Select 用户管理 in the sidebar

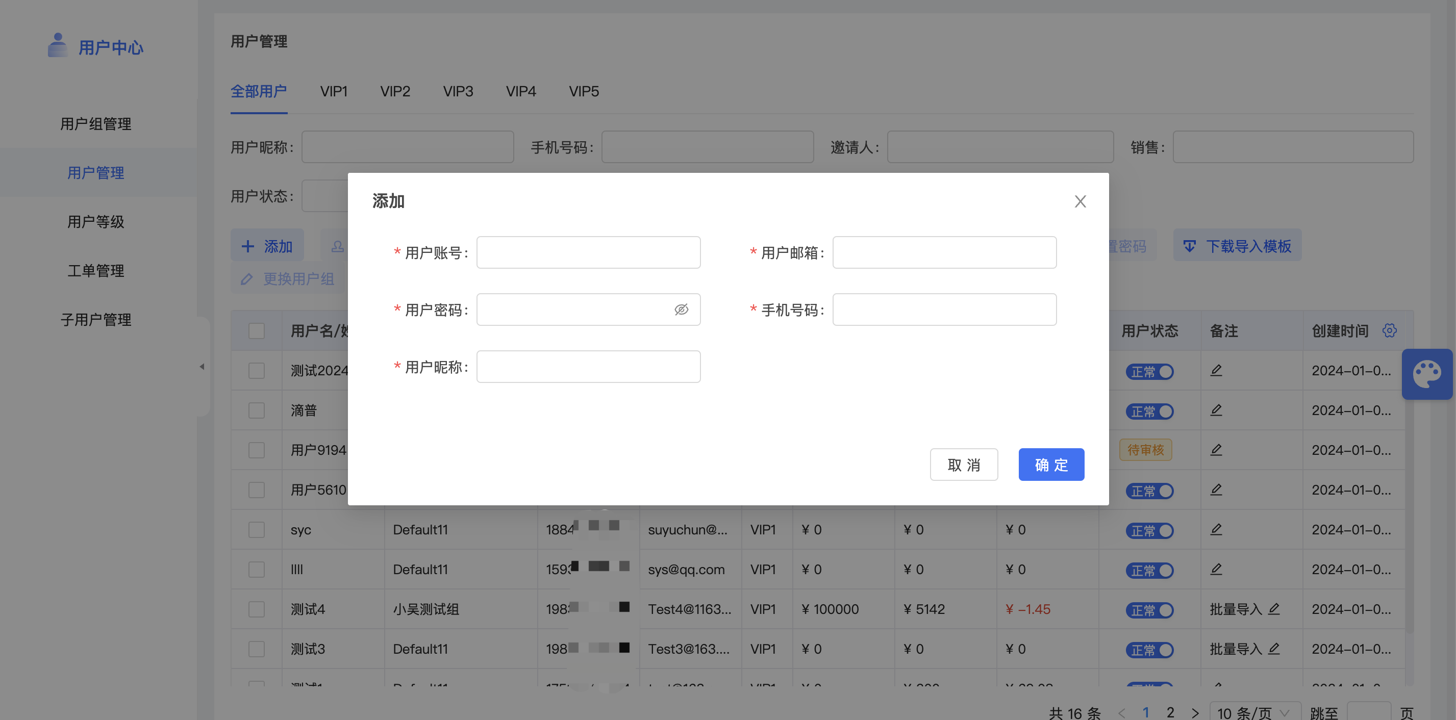click(95, 173)
